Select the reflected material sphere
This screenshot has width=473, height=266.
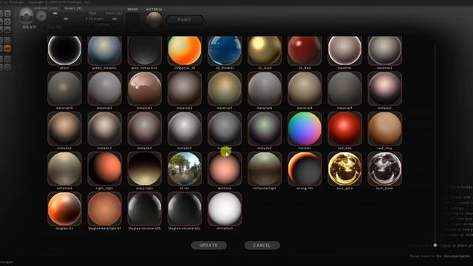coord(64,168)
